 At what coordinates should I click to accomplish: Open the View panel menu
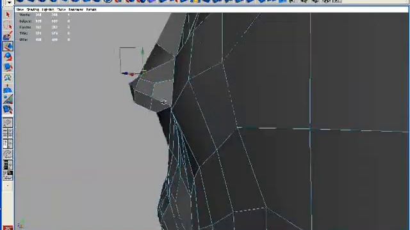20,10
